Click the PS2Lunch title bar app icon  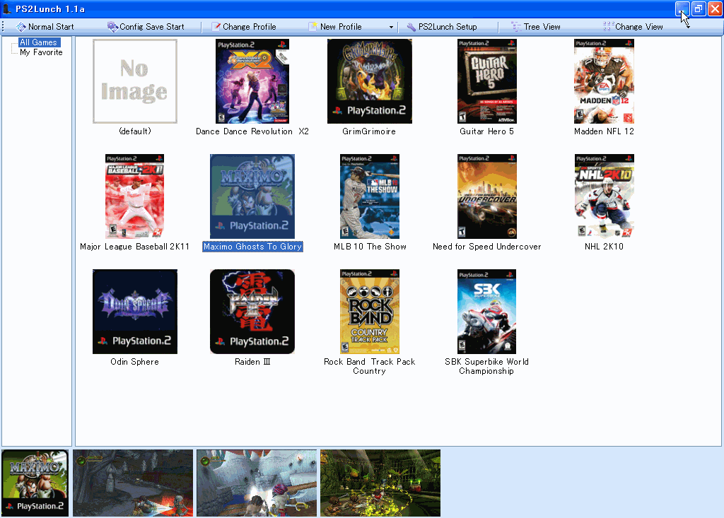pos(6,8)
